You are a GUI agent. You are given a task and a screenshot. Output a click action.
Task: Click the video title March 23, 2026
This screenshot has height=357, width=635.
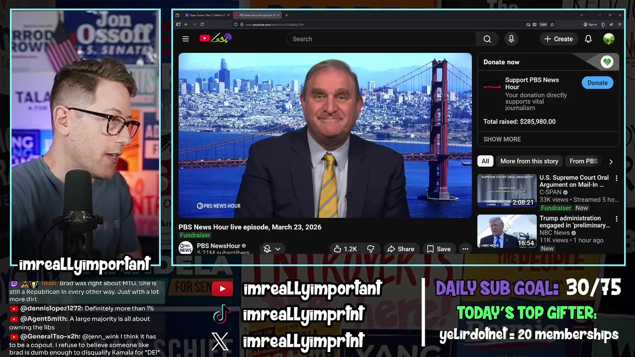pyautogui.click(x=250, y=227)
